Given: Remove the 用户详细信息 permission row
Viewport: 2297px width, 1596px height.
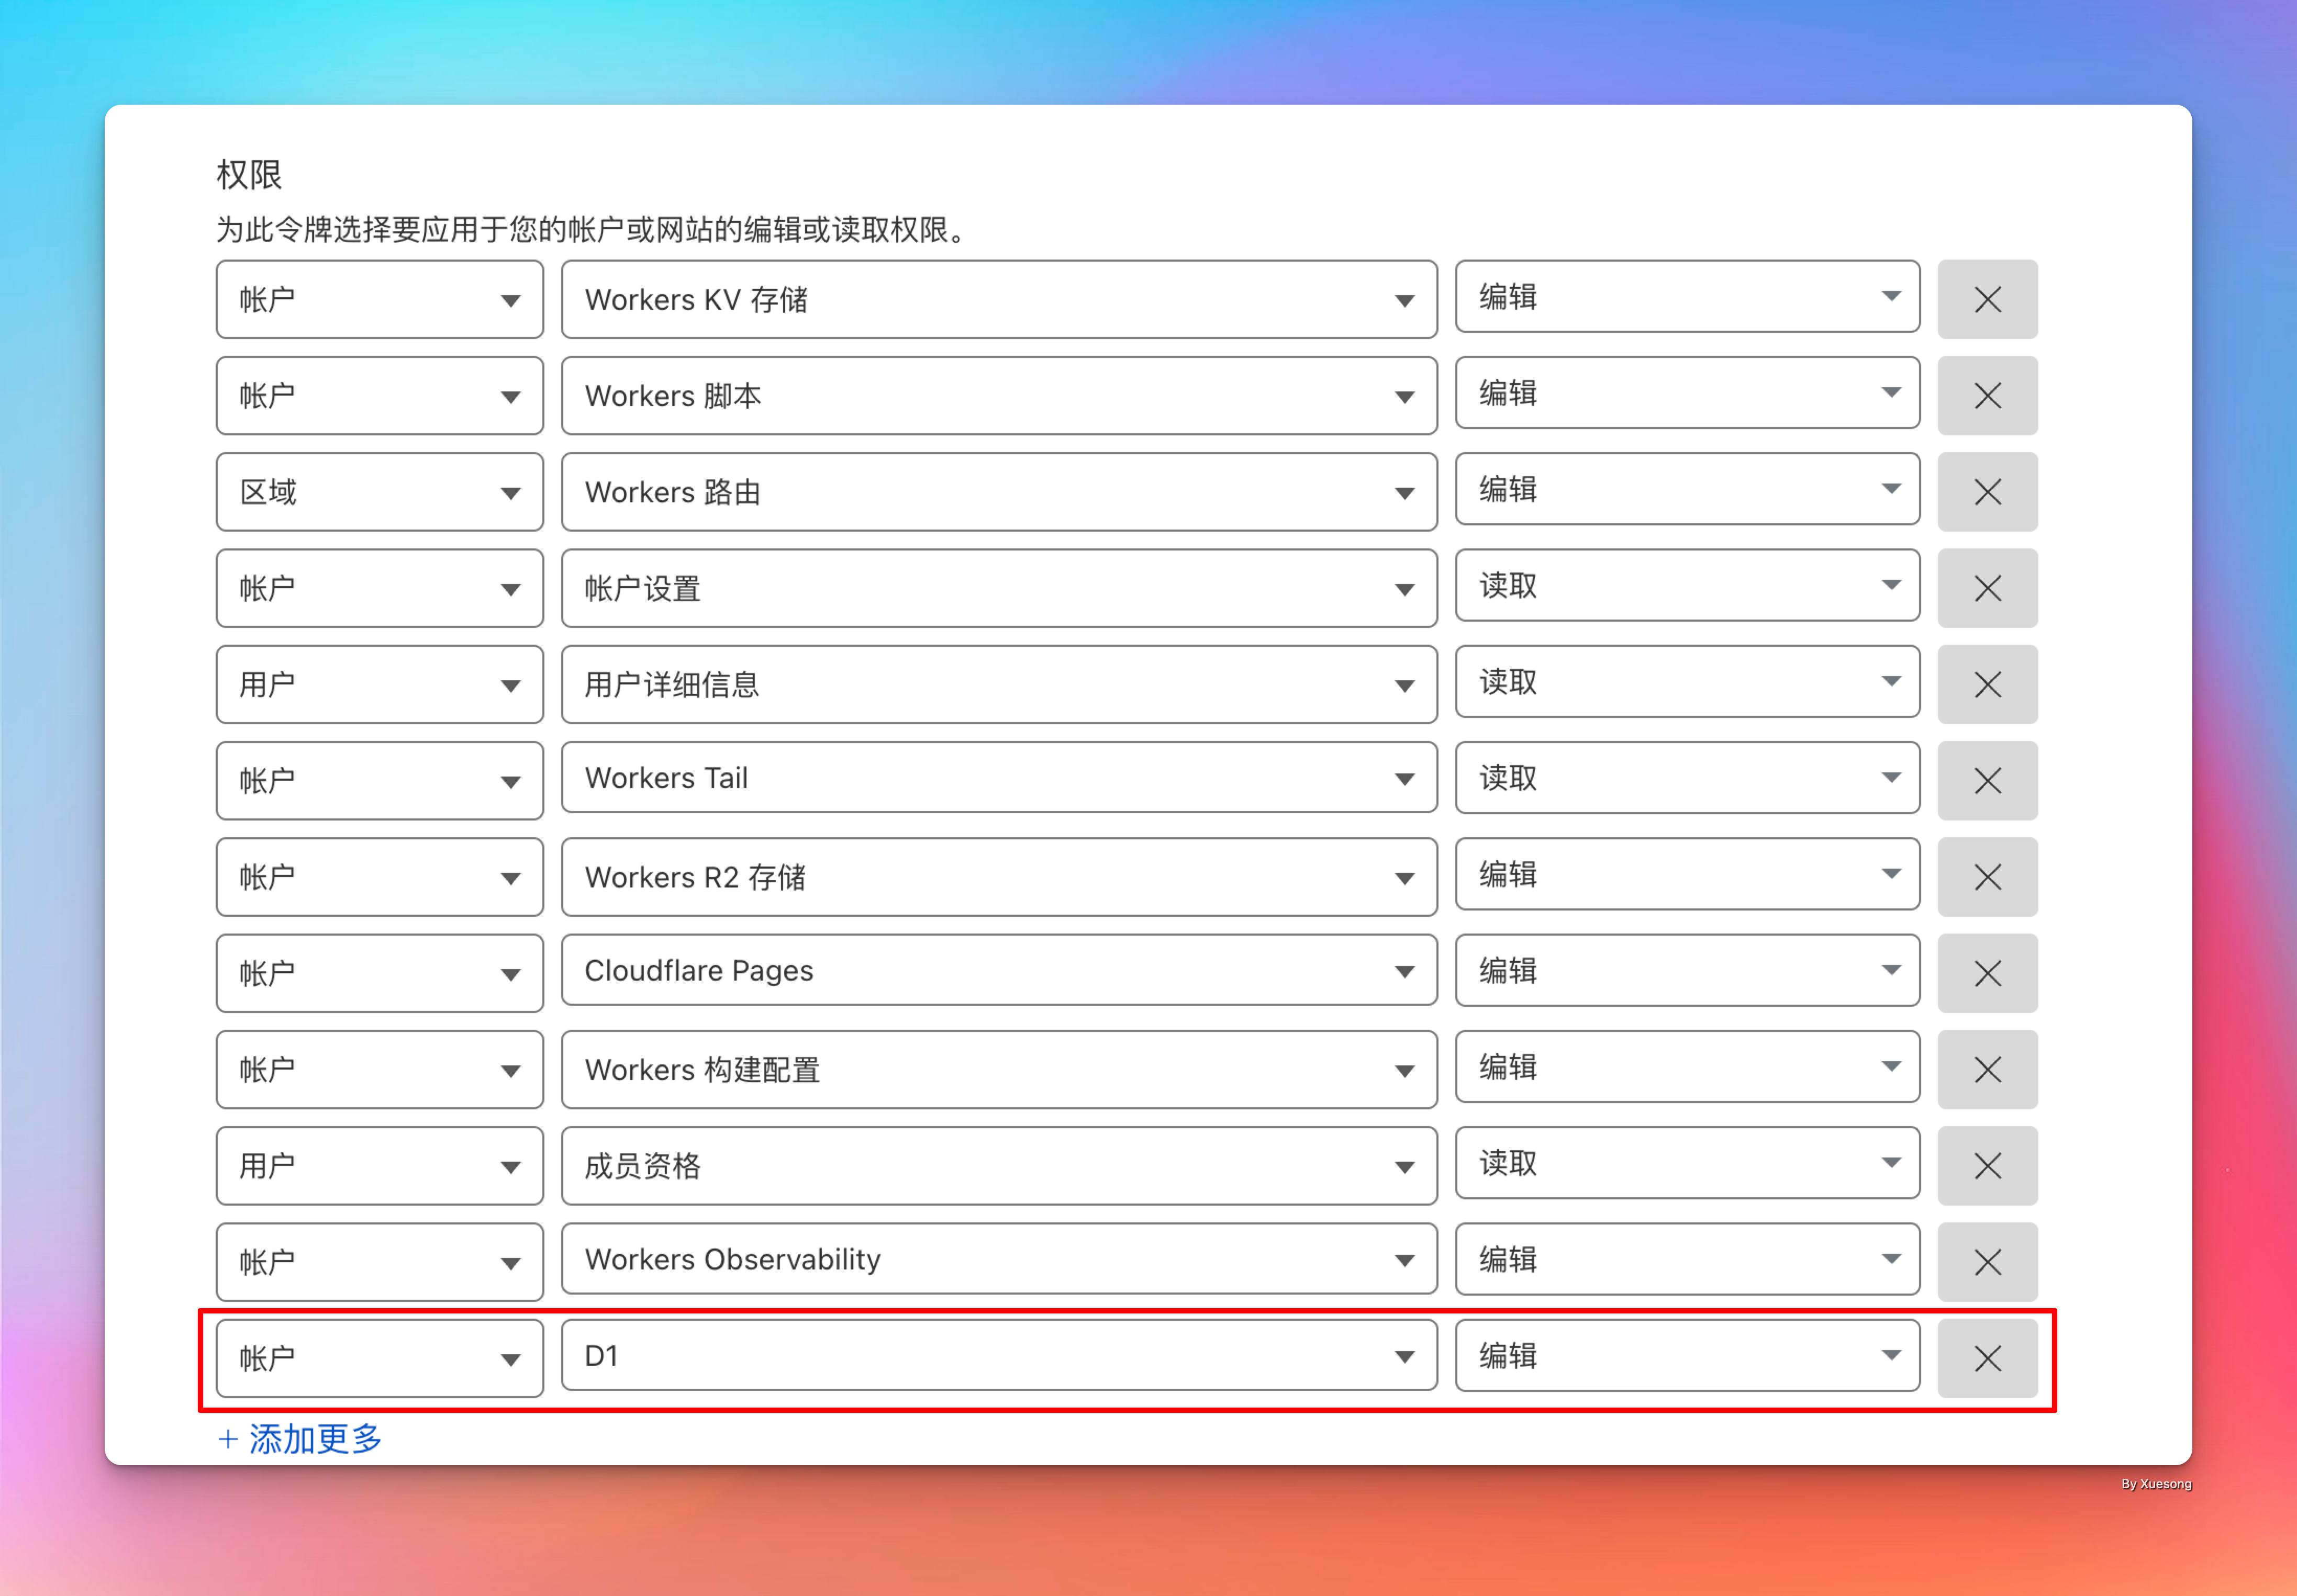Looking at the screenshot, I should pos(1987,684).
